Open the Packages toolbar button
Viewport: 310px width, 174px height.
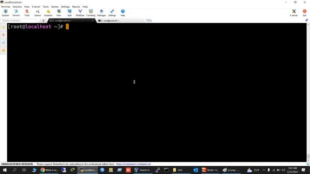click(101, 13)
